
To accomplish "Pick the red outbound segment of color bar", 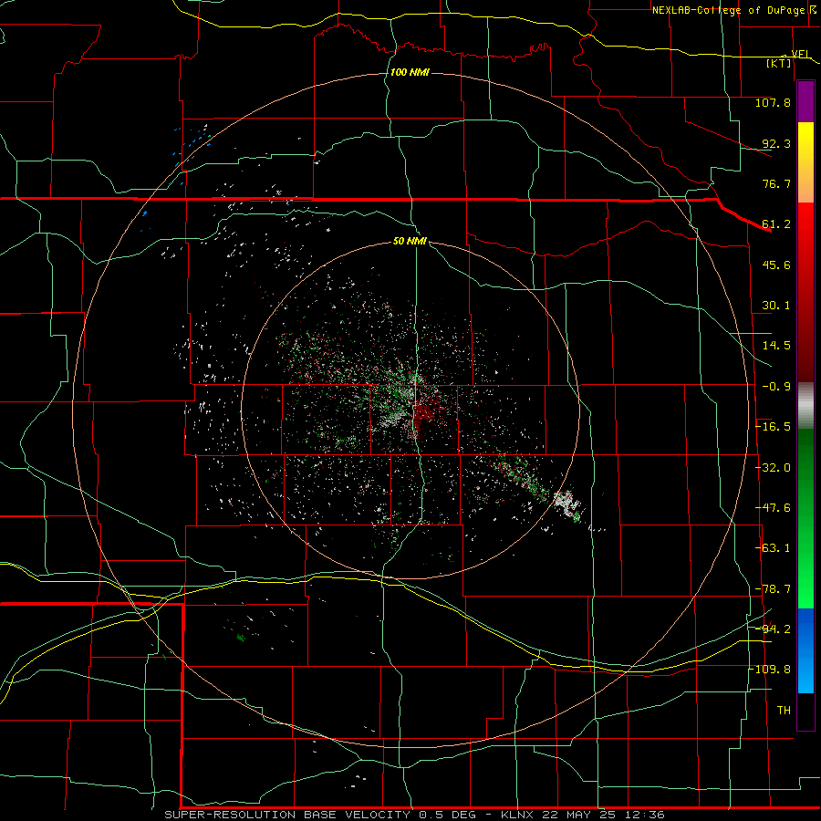I will click(805, 292).
